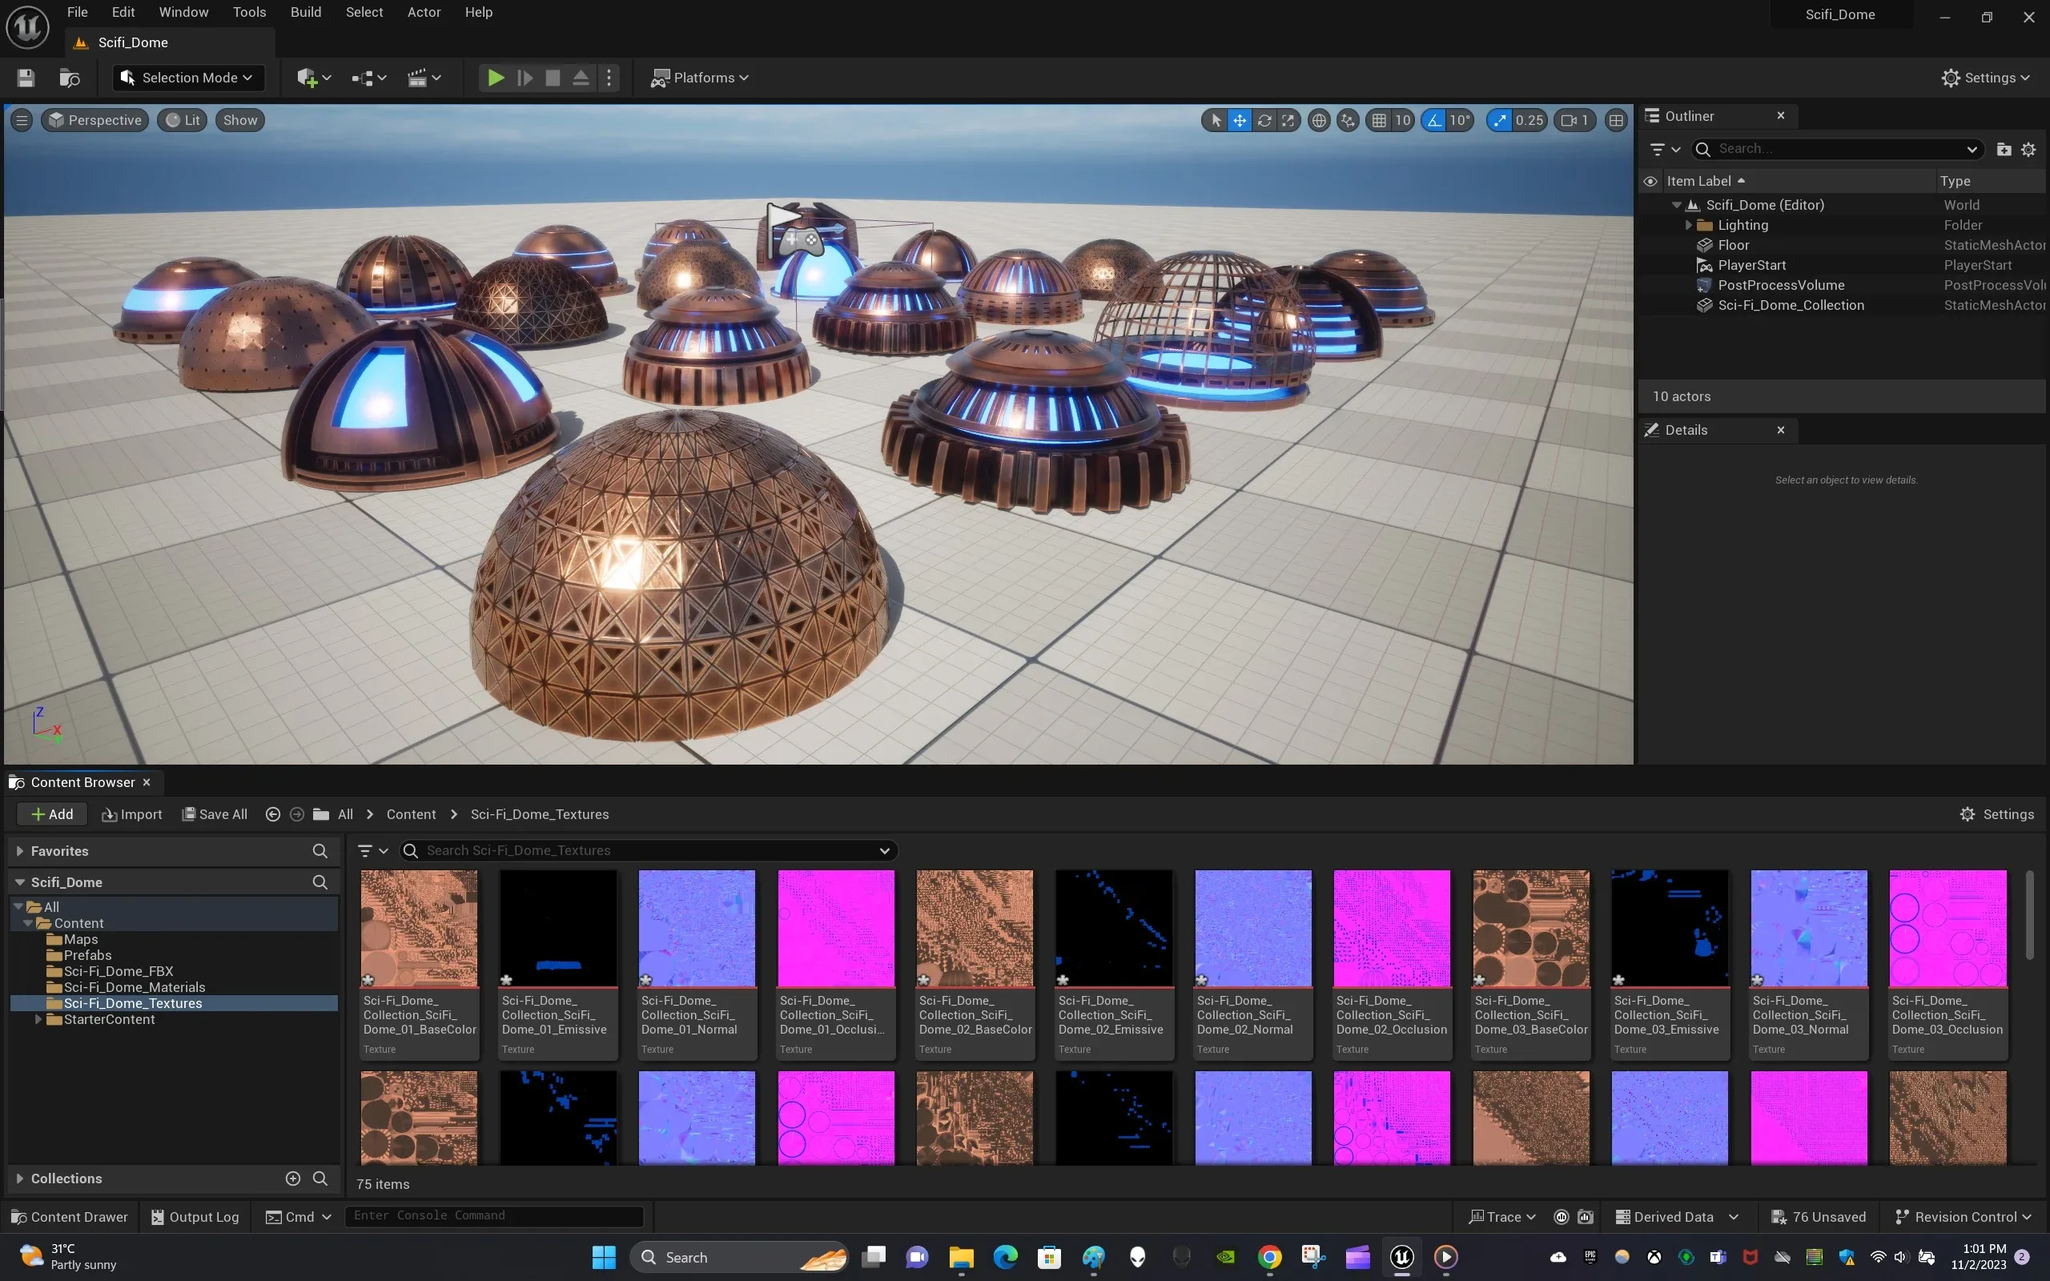The height and width of the screenshot is (1281, 2050).
Task: Open the scale snap 0.25 menu
Action: pos(1529,120)
